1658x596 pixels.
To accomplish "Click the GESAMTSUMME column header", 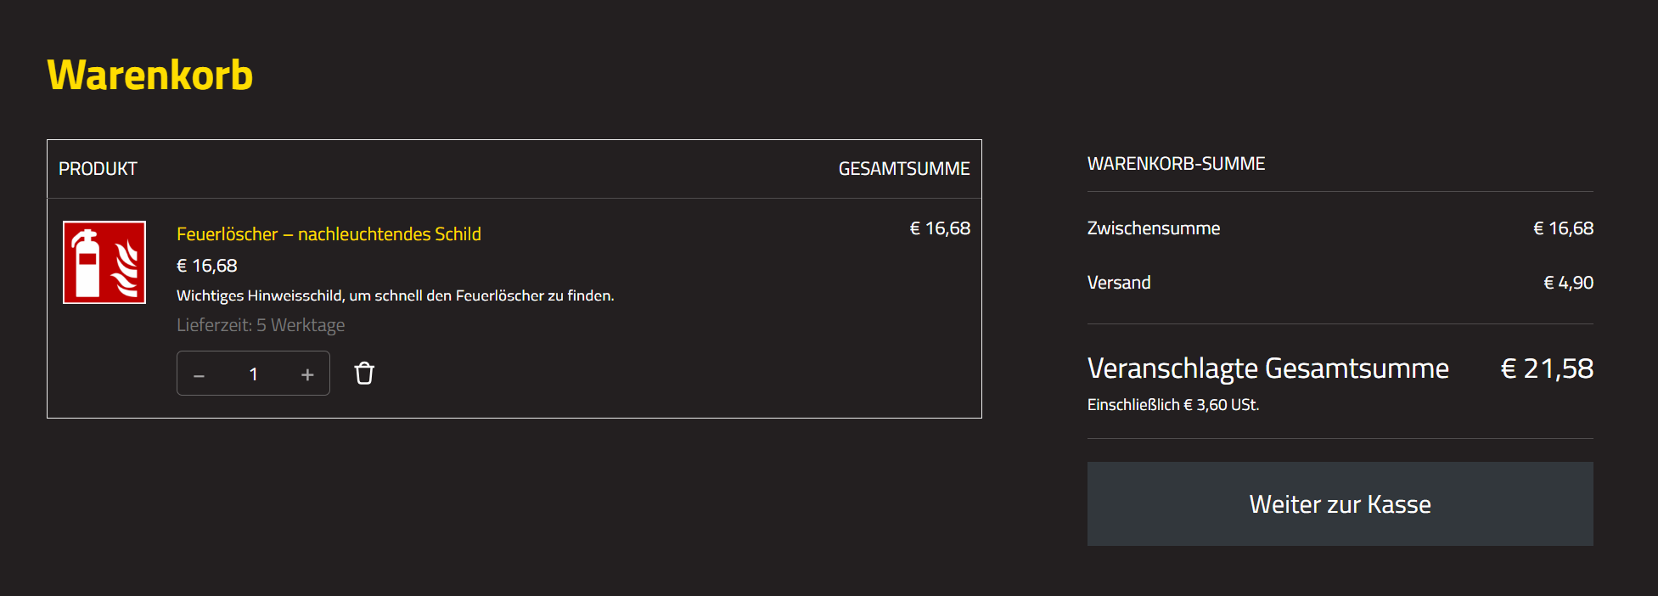I will click(x=904, y=169).
